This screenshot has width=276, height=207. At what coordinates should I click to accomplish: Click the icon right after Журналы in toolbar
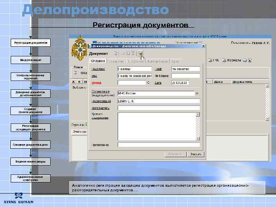click(x=245, y=61)
